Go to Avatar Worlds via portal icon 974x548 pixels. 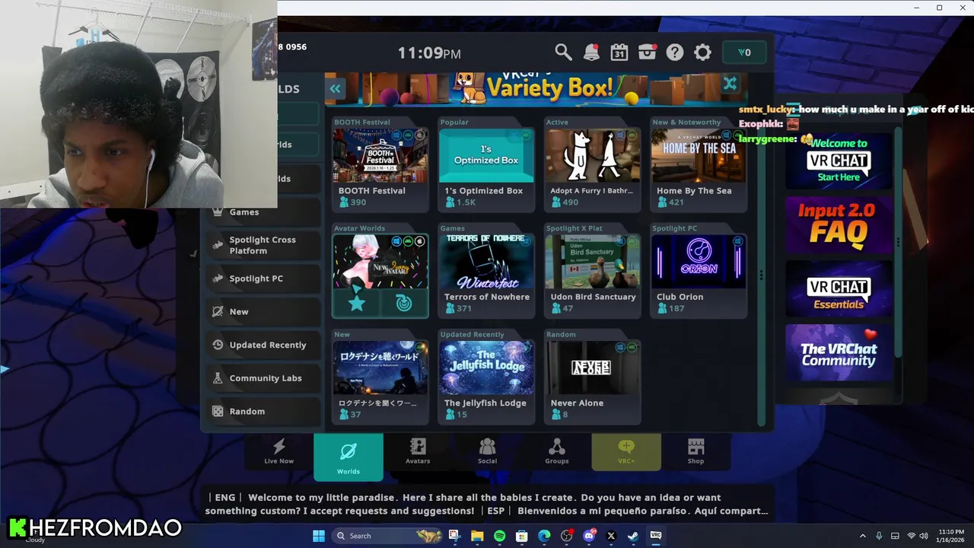pos(403,303)
